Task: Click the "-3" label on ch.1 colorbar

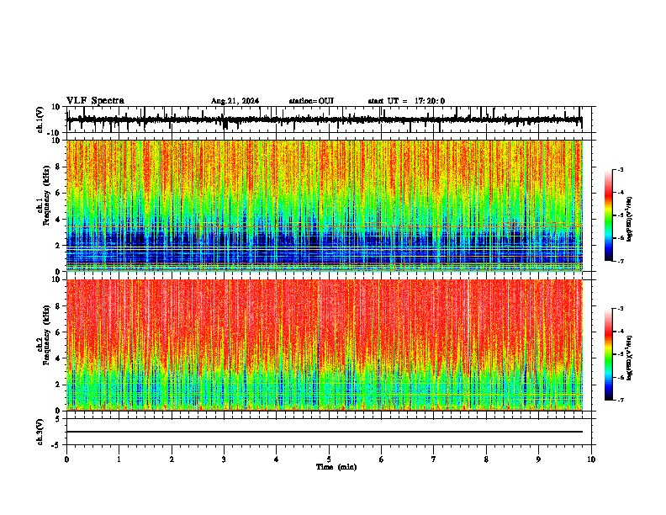Action: [x=620, y=170]
